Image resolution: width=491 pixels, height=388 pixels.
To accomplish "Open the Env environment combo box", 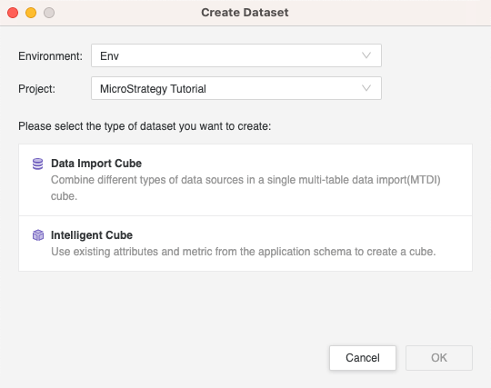I will (x=236, y=55).
